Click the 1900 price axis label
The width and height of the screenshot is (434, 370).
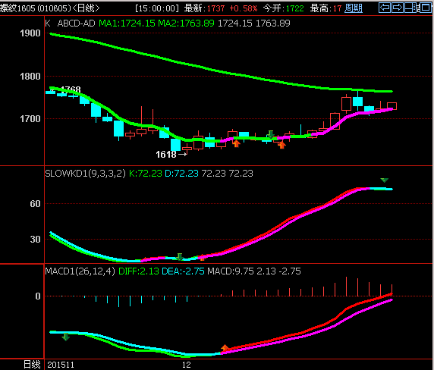[x=30, y=33]
